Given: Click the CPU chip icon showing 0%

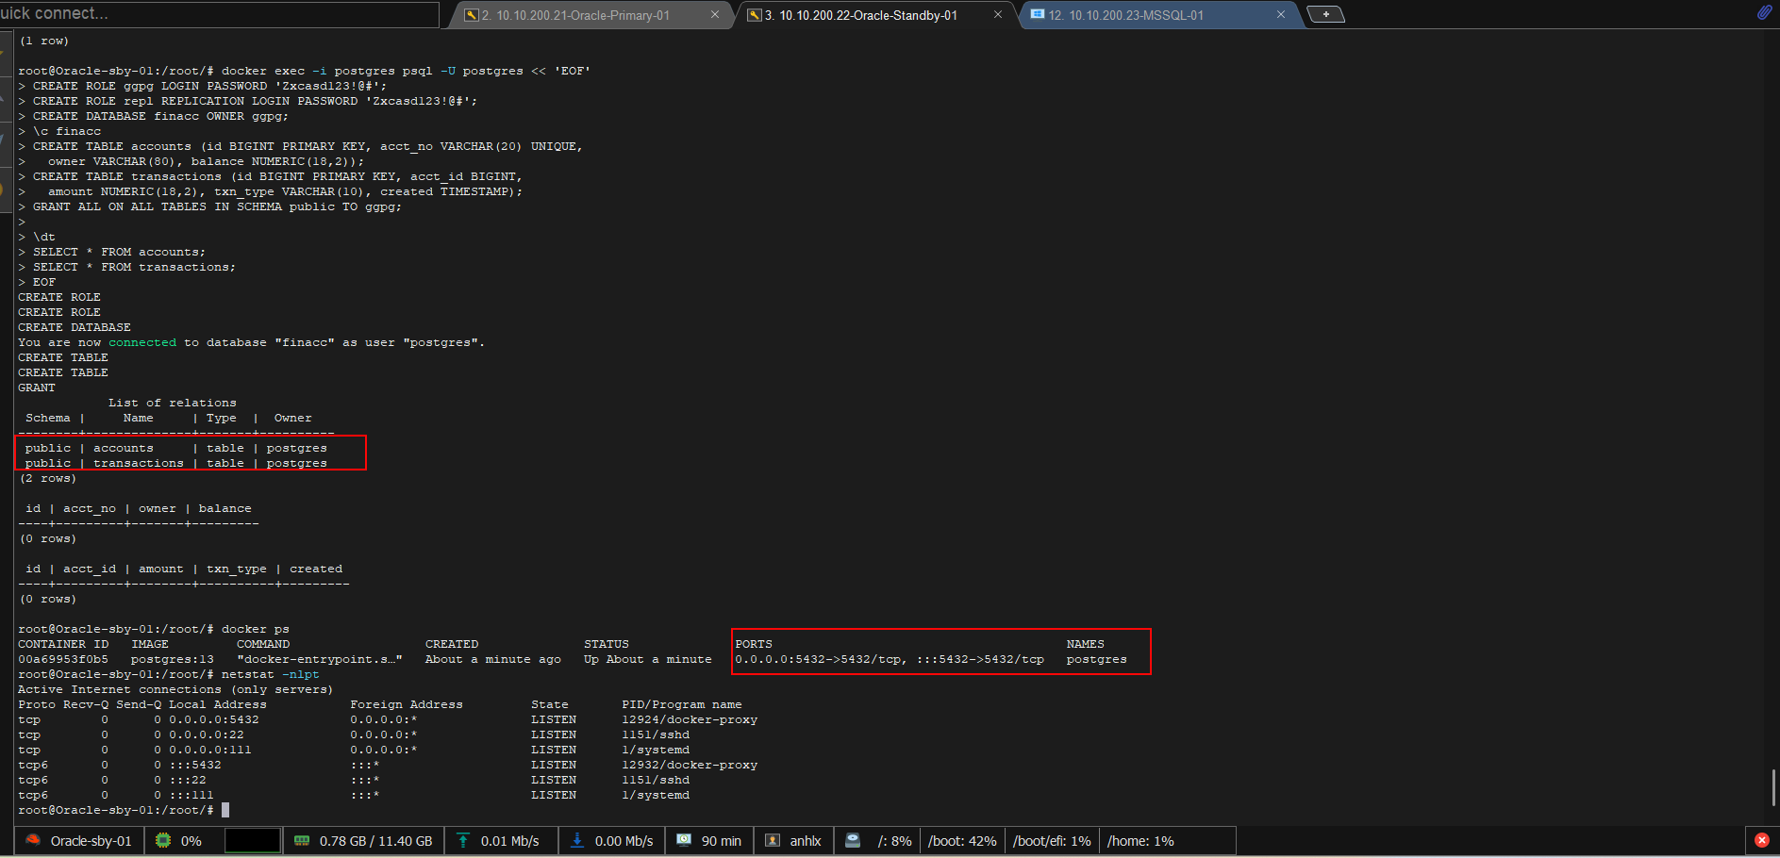Looking at the screenshot, I should click(163, 840).
